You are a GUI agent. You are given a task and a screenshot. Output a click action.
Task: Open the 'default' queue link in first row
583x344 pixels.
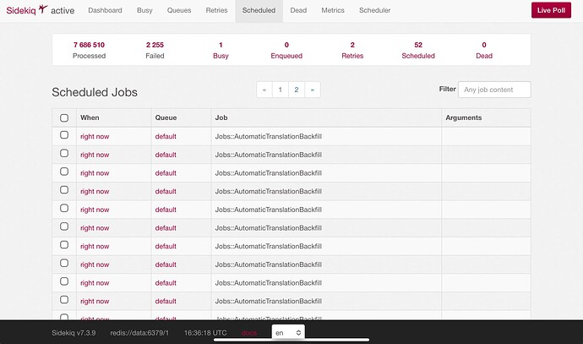click(x=166, y=136)
